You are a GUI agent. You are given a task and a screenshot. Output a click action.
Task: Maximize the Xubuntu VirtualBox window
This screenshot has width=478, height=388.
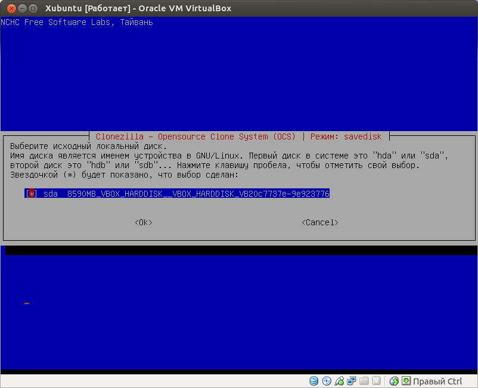click(x=33, y=8)
